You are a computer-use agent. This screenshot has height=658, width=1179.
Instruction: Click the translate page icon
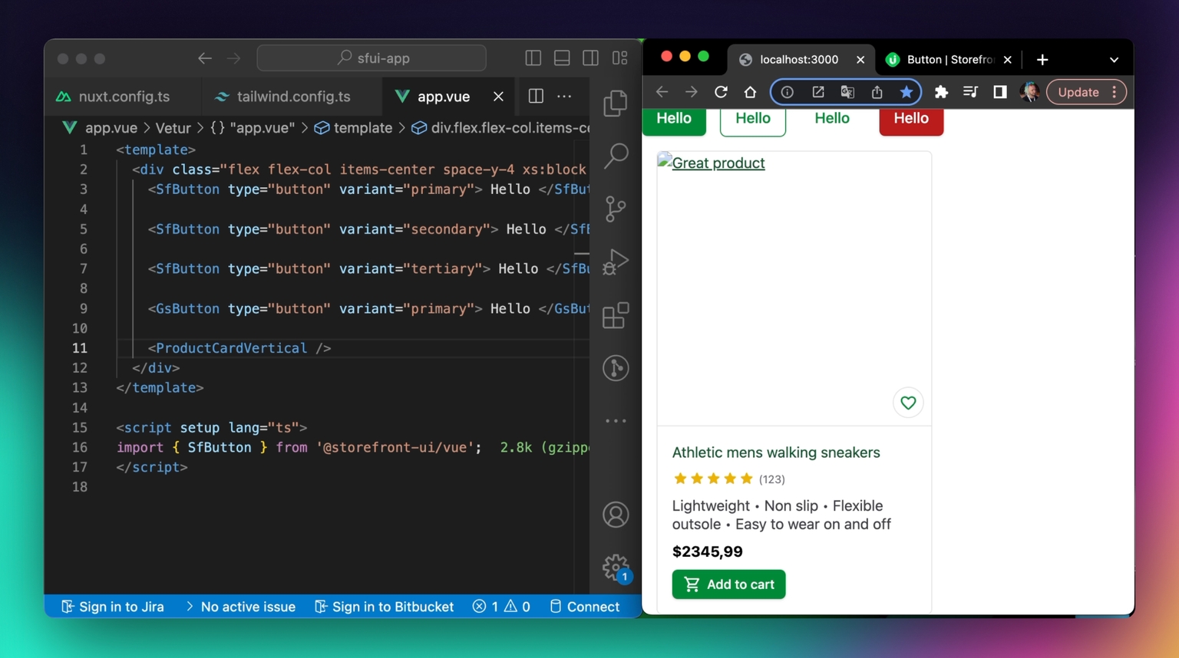[847, 92]
